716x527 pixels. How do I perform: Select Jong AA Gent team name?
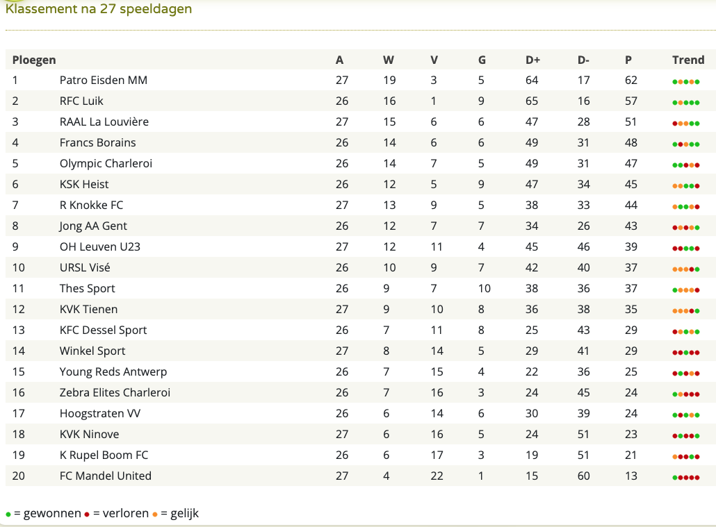click(93, 226)
